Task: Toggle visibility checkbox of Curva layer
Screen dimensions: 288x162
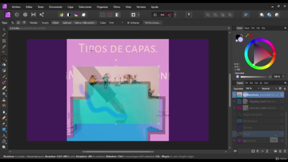Action: [x=282, y=127]
